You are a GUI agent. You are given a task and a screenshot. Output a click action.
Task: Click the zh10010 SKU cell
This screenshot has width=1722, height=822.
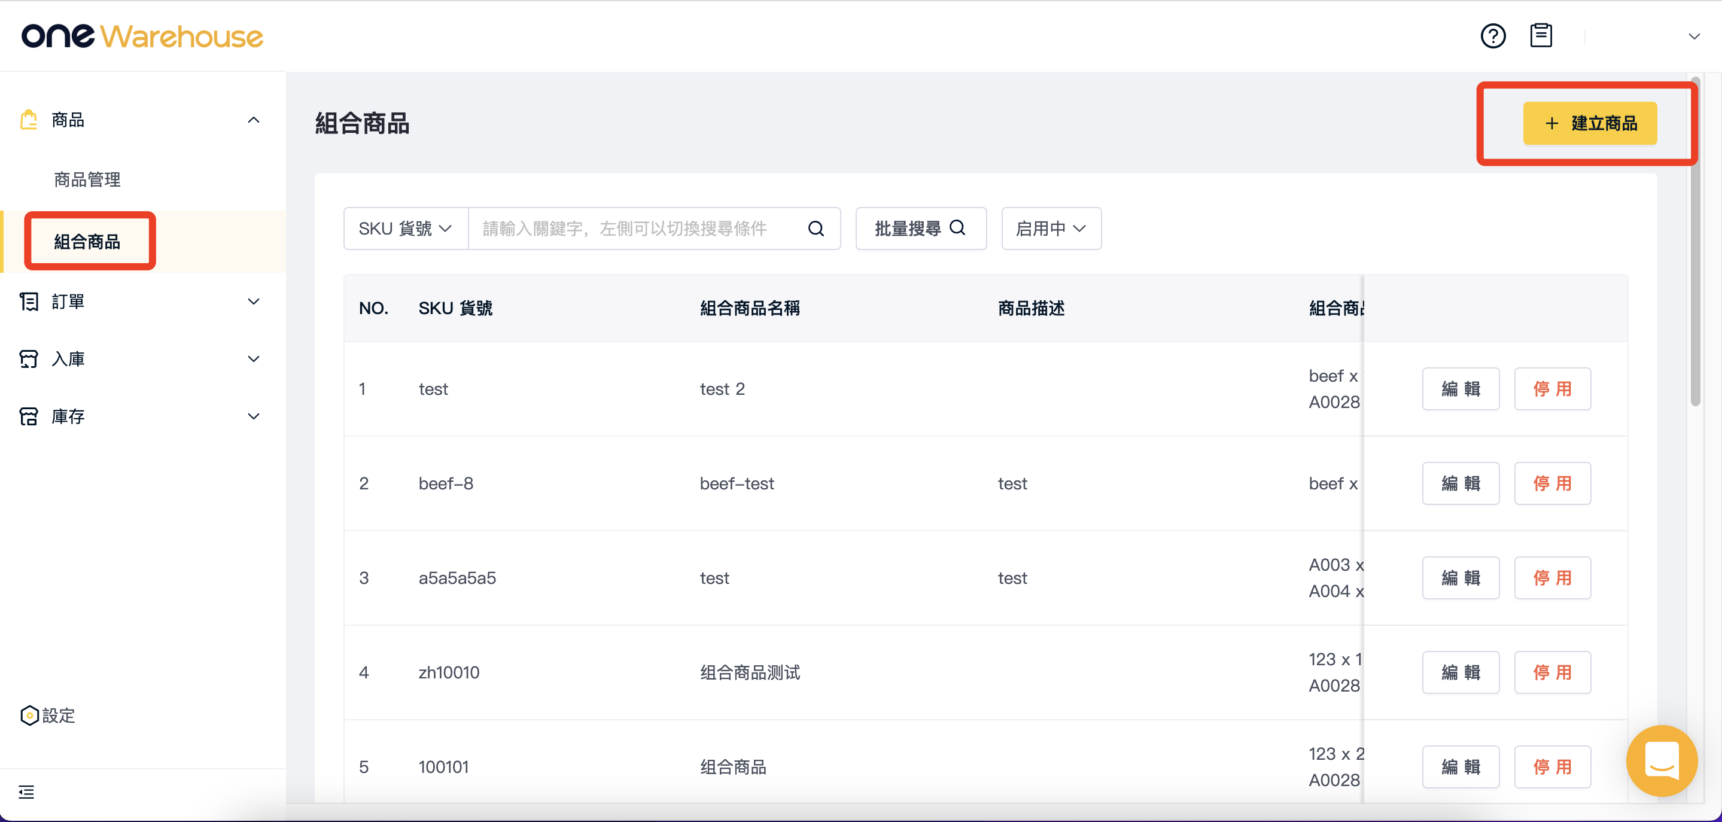coord(449,672)
